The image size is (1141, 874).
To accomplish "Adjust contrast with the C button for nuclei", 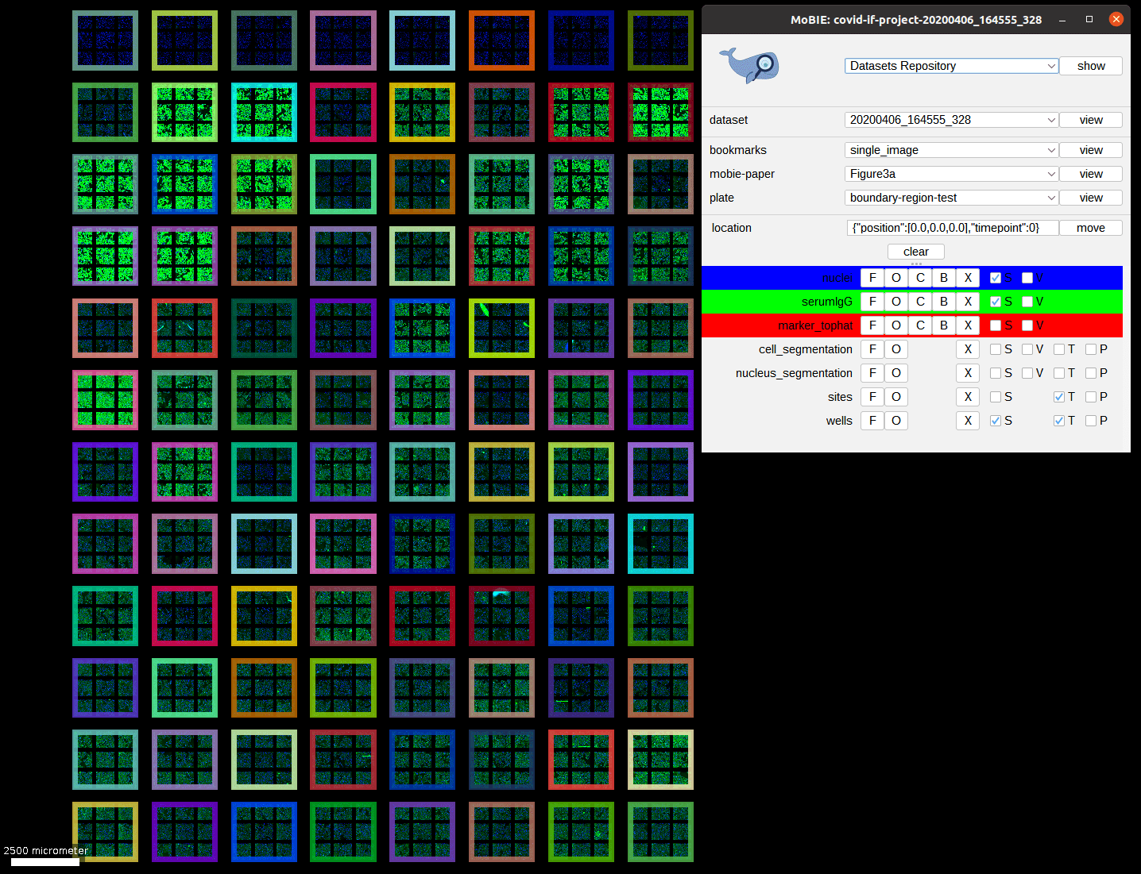I will [x=919, y=277].
